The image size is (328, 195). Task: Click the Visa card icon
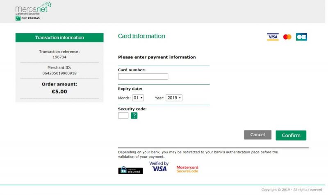coord(273,37)
